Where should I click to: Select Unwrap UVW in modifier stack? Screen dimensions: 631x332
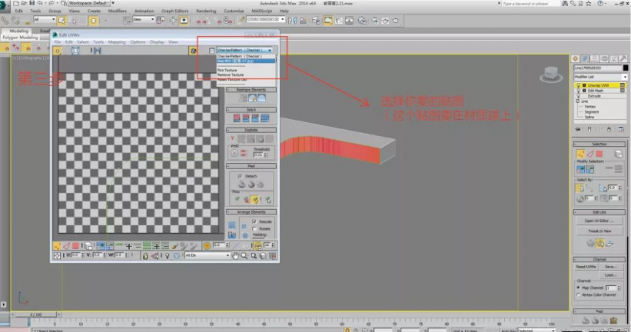click(599, 85)
